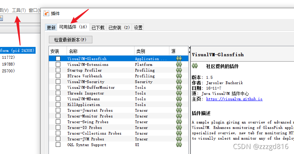This screenshot has height=154, width=294.
Task: Select the OQL Syntax Support plugin name
Action: click(x=87, y=145)
